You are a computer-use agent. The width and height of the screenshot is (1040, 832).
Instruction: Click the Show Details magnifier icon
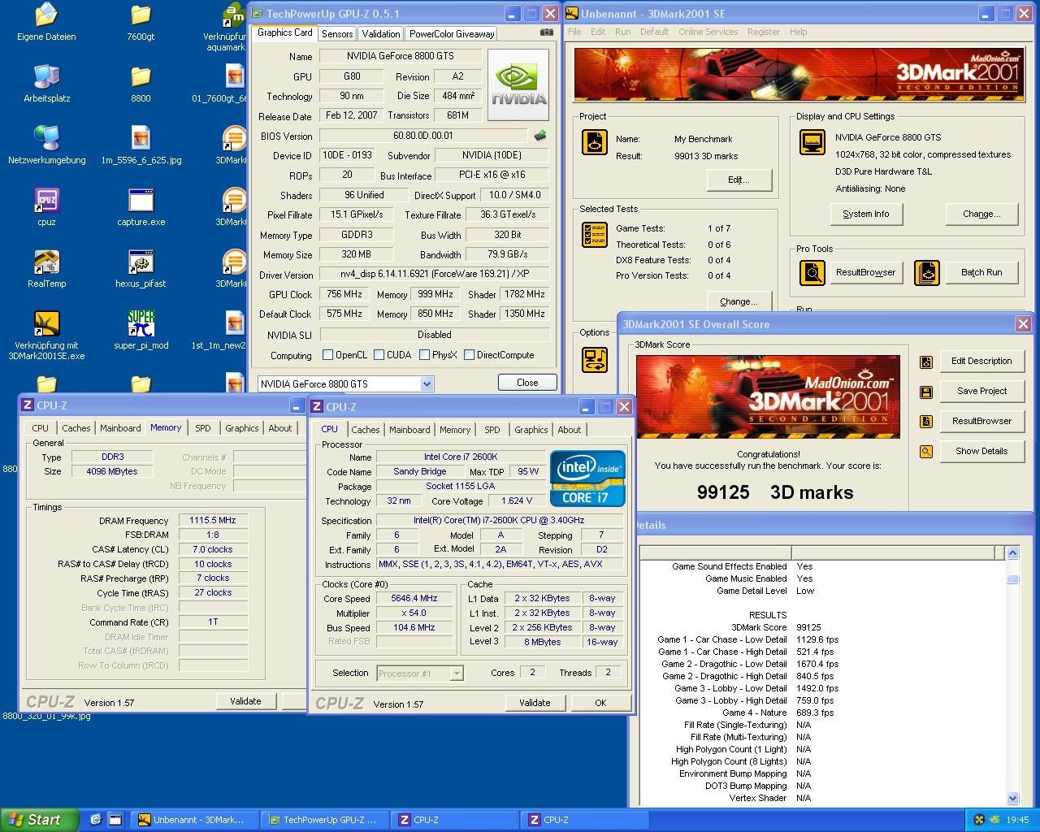click(925, 452)
